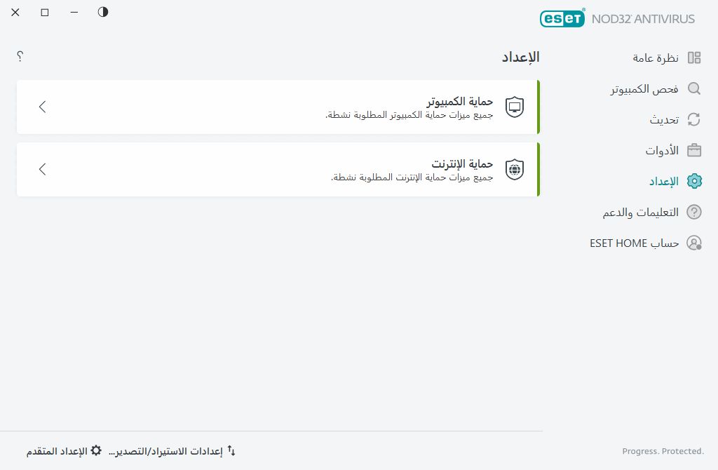Click the الإعداد gear icon in sidebar
The width and height of the screenshot is (718, 470).
(x=693, y=181)
